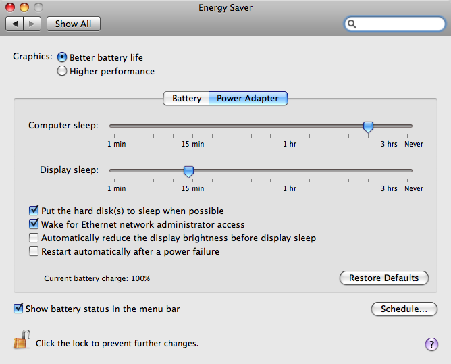
Task: Go forward with the right arrow button
Action: coord(32,24)
